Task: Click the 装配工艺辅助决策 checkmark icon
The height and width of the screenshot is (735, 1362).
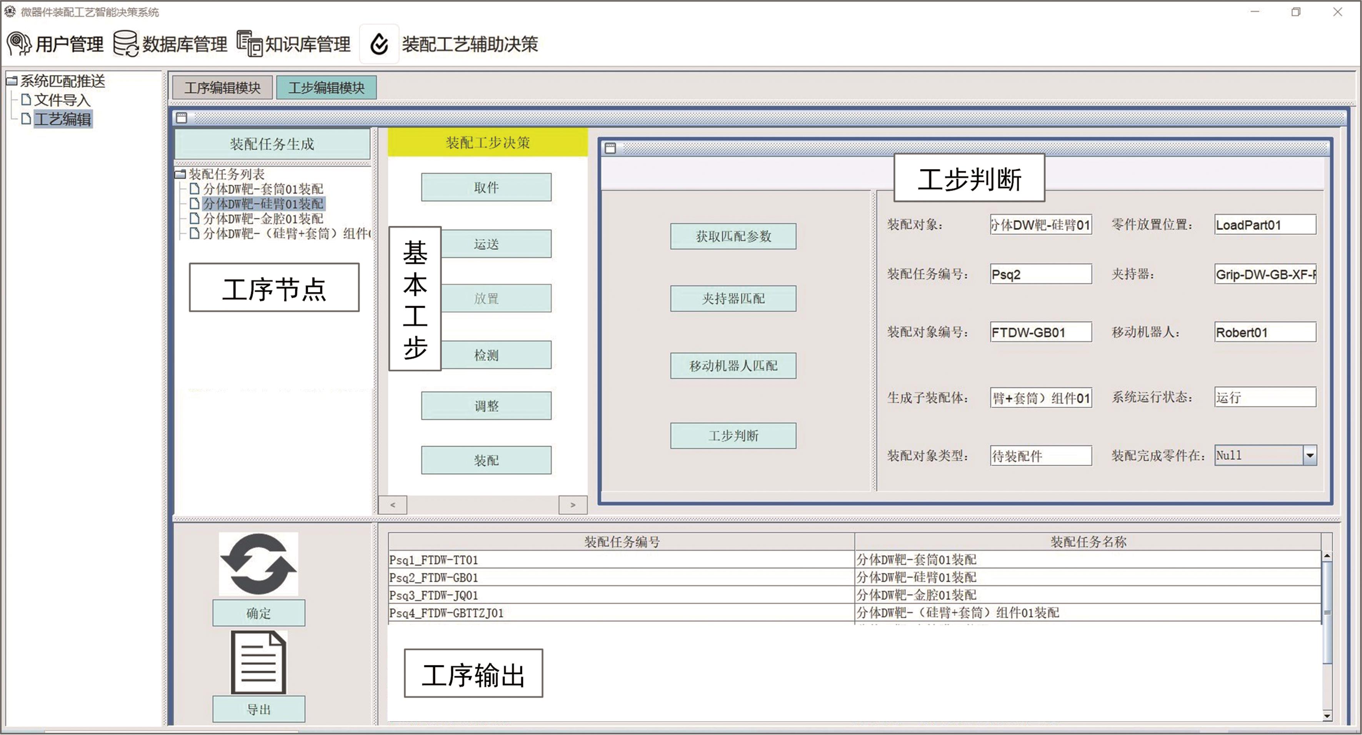Action: click(379, 44)
